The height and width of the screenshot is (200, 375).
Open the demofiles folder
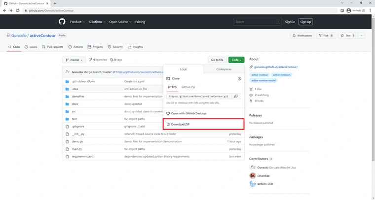(78, 97)
